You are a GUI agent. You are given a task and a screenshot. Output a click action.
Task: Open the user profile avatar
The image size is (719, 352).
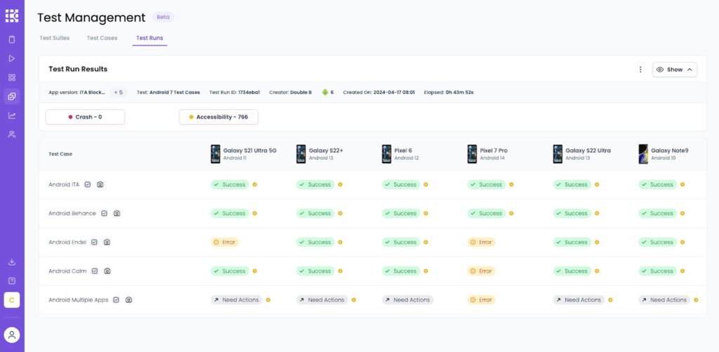tap(12, 334)
